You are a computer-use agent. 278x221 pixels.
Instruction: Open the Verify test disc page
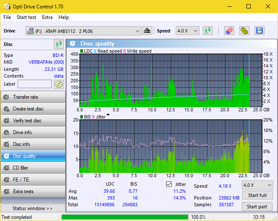click(x=33, y=121)
